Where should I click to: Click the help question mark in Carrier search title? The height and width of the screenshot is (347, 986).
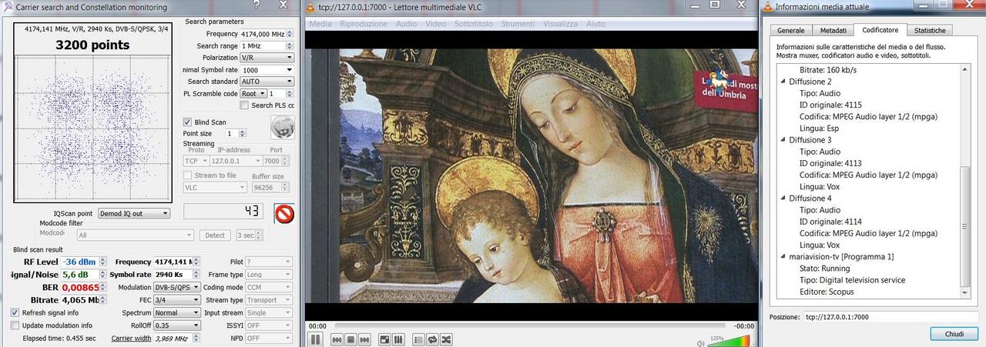coord(257,5)
